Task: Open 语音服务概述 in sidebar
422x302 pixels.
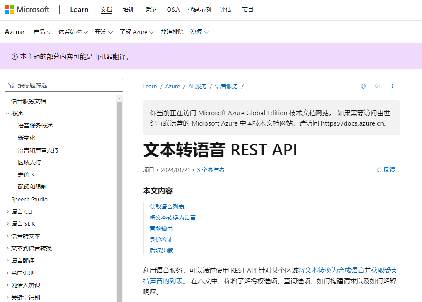Action: [35, 126]
